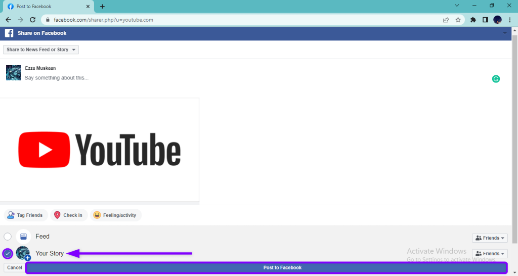Viewport: 518px width, 276px height.
Task: Reload the page
Action: click(x=33, y=20)
